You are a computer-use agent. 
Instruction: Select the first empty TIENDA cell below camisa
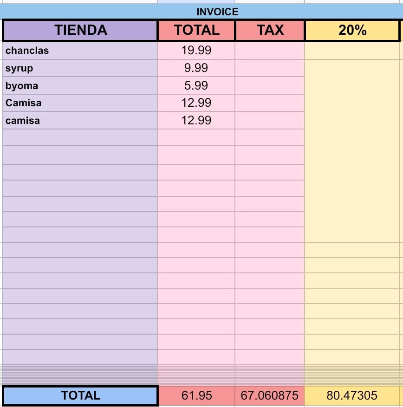click(80, 137)
